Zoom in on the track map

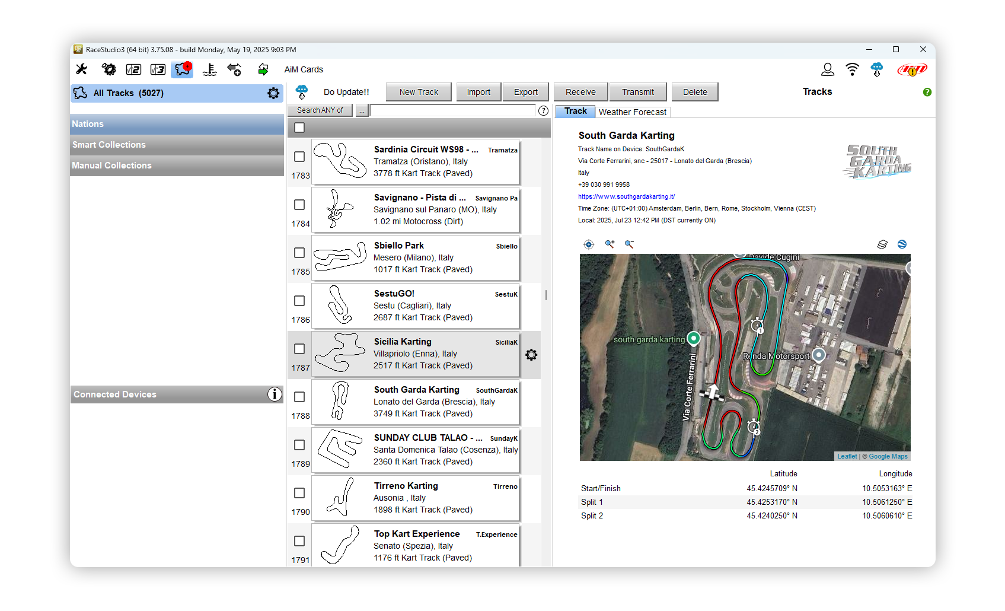pos(610,244)
